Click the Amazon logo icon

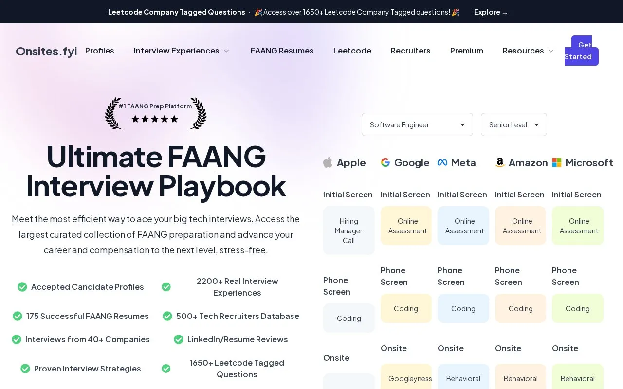[x=500, y=162]
